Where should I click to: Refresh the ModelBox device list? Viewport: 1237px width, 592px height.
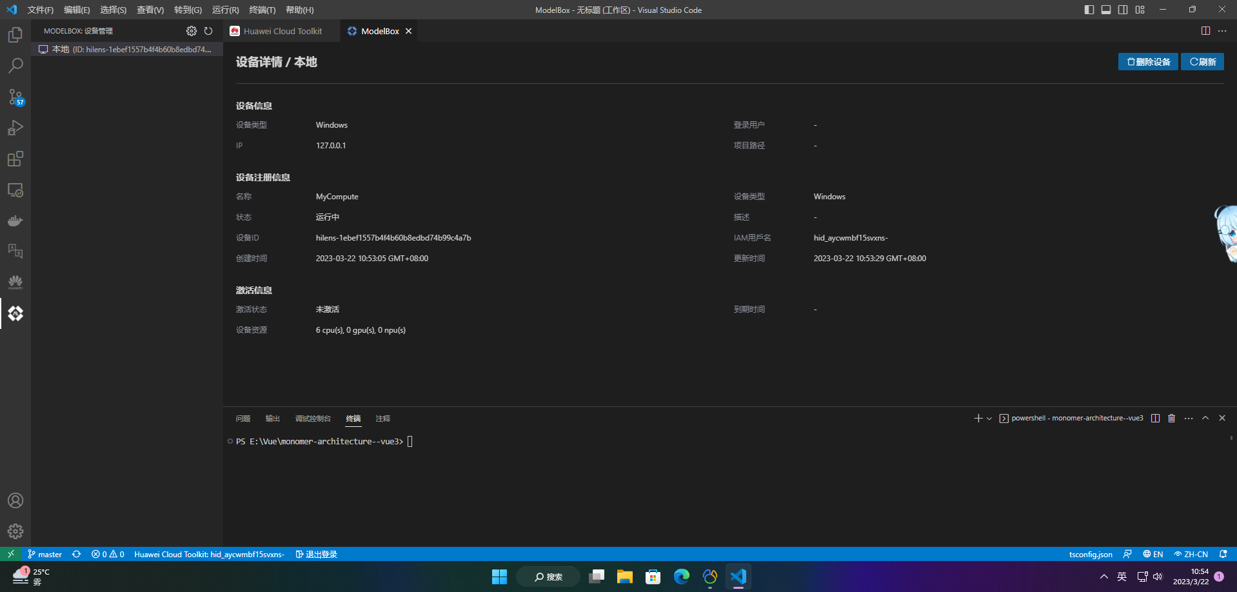click(x=208, y=31)
